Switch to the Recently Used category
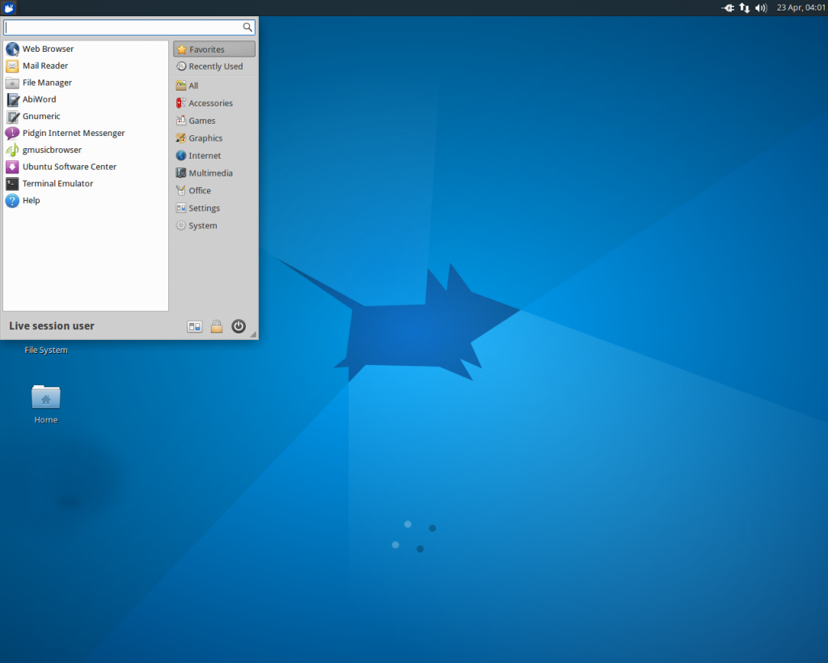The image size is (828, 663). (213, 66)
